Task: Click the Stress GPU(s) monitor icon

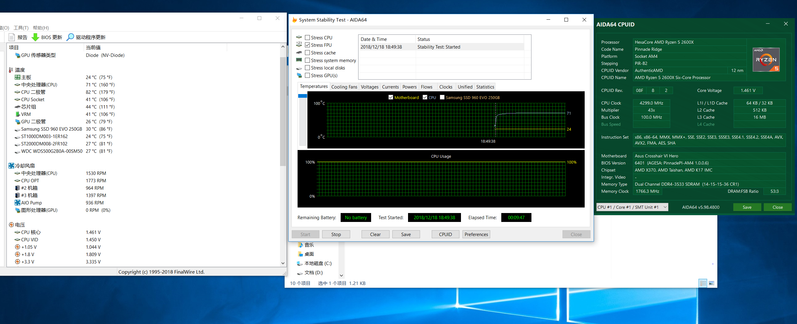Action: point(299,75)
